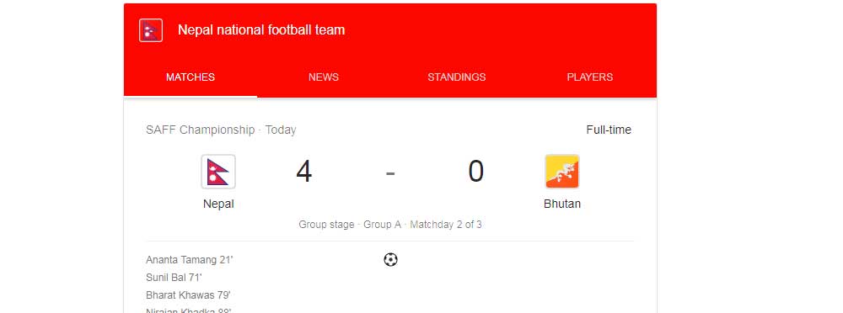Viewport: 843px width, 313px height.
Task: Click Bhutan's score of 0
Action: pyautogui.click(x=476, y=172)
